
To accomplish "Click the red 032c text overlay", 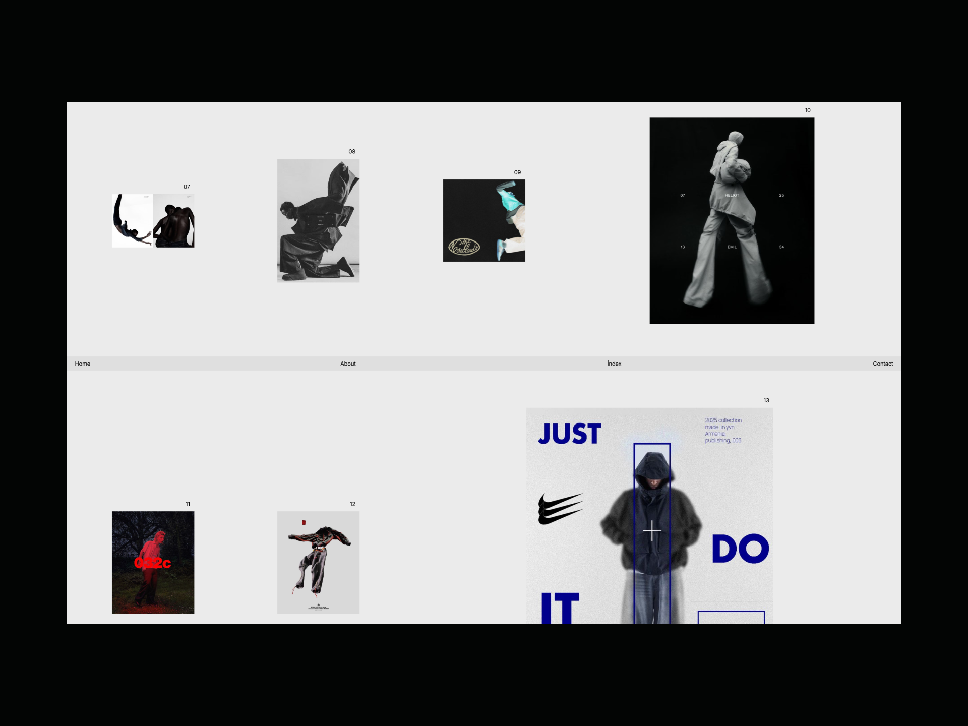I will [153, 563].
